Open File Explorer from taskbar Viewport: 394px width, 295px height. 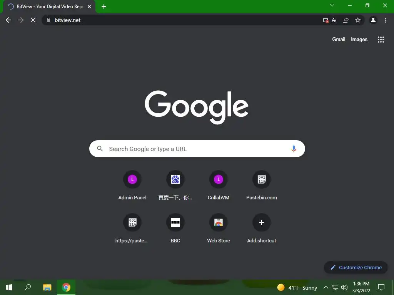pyautogui.click(x=47, y=287)
